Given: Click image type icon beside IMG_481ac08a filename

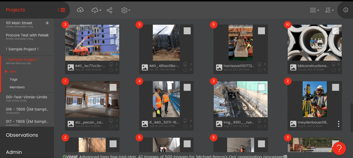Looking at the screenshot, I should tap(145, 67).
